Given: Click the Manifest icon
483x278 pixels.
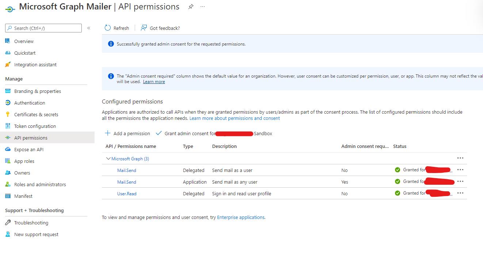Looking at the screenshot, I should pos(8,196).
